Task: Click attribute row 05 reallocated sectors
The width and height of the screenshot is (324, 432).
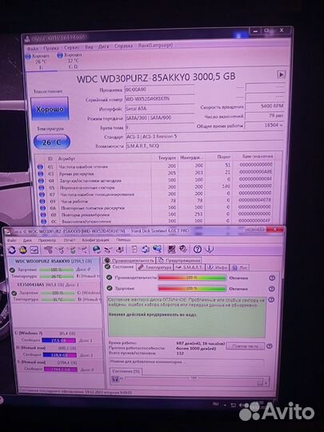Action: coord(155,186)
